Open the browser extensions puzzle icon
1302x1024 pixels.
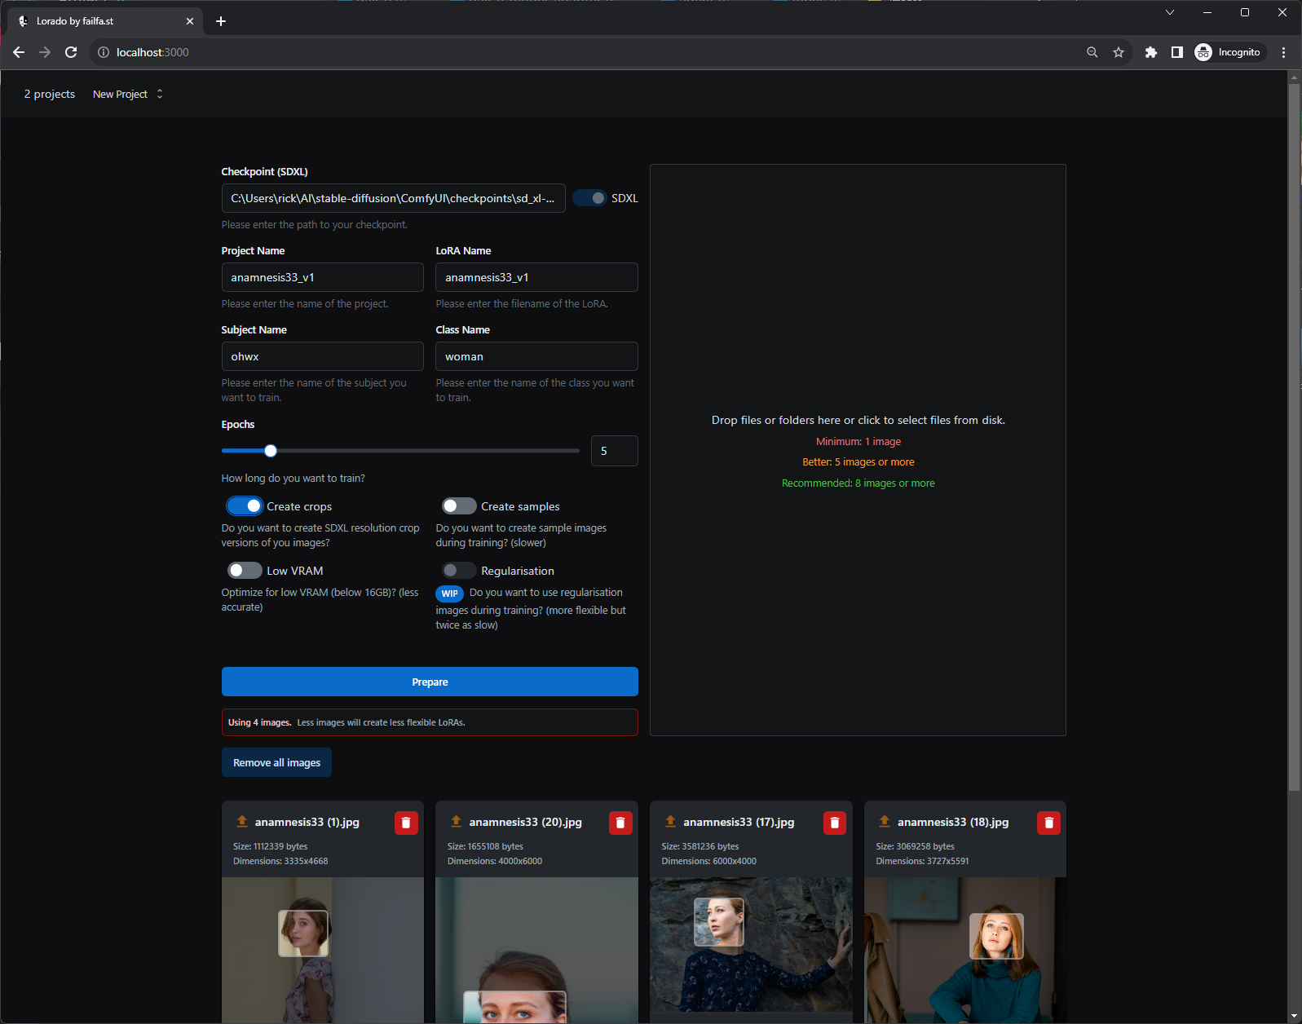(x=1151, y=52)
